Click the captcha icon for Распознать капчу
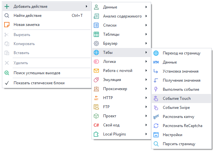216x151 pixels. [x=156, y=117]
